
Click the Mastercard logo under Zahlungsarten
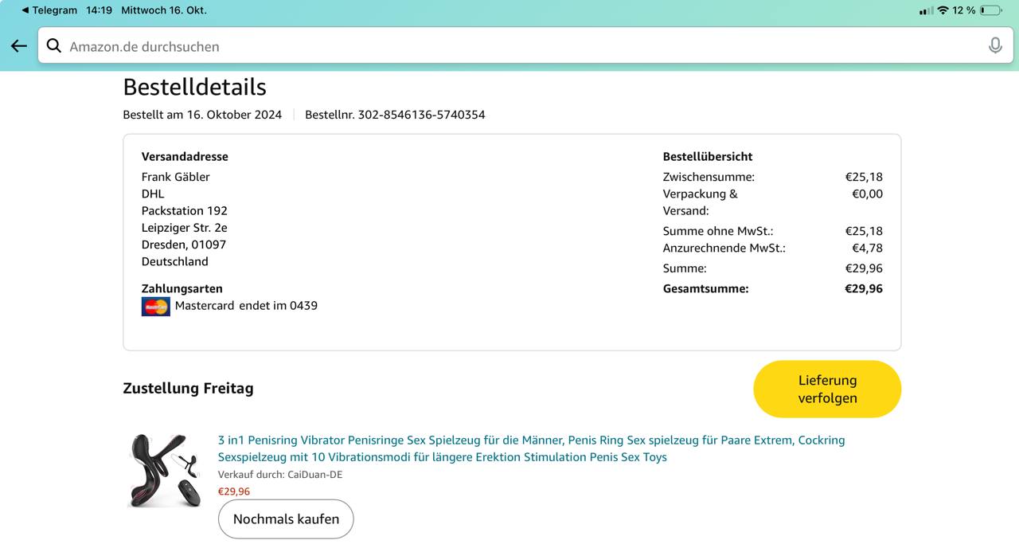pyautogui.click(x=155, y=306)
